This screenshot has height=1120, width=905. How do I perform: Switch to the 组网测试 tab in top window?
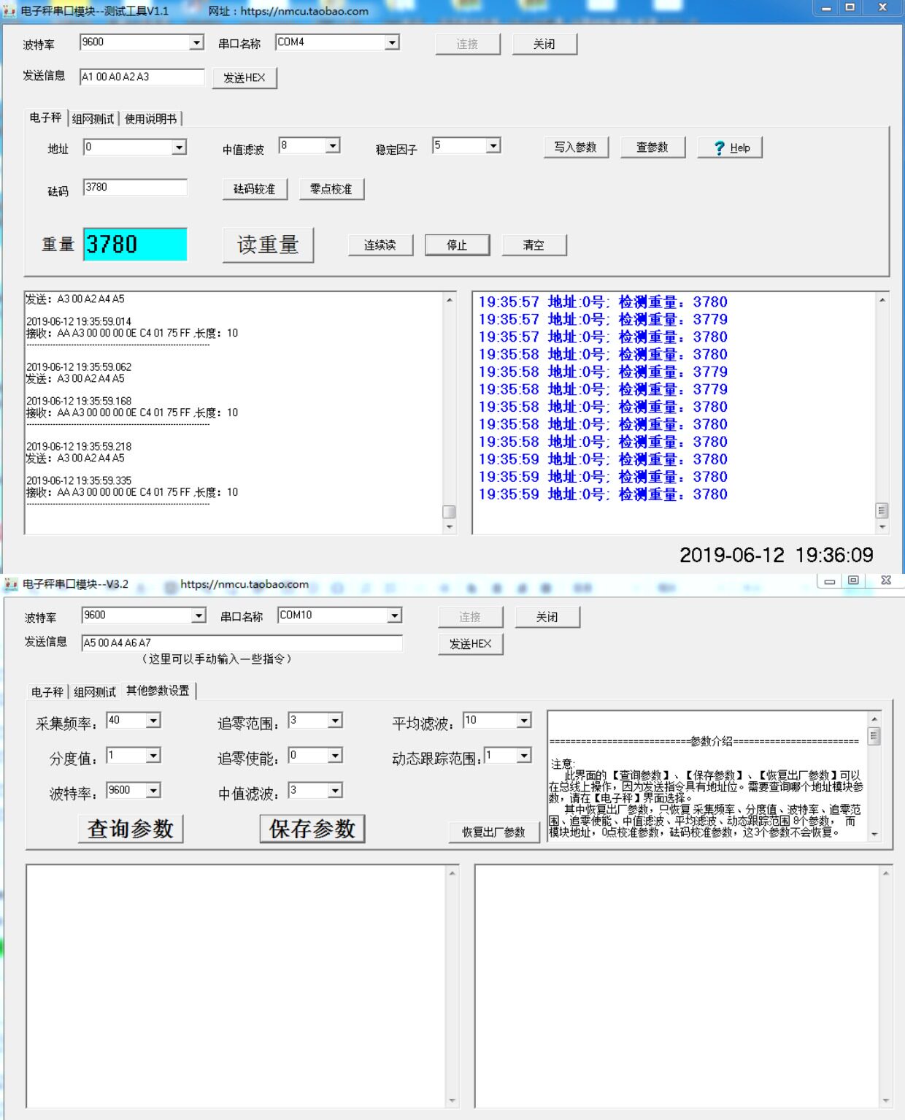coord(93,119)
